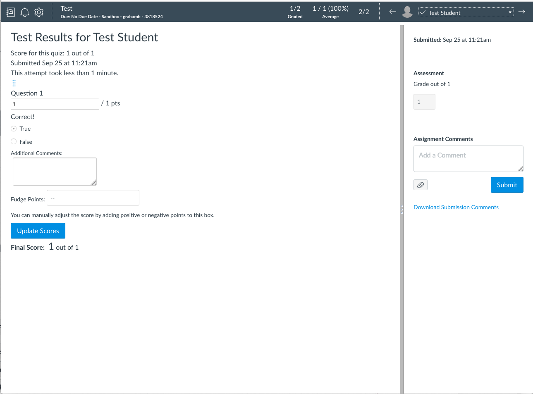Viewport: 533px width, 394px height.
Task: Click the Question 1 score field
Action: click(x=55, y=104)
